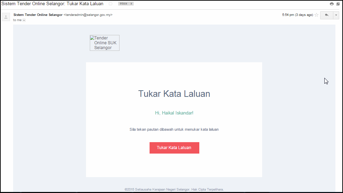Star this message from Sistem Tender Online
Image resolution: width=343 pixels, height=193 pixels.
[316, 15]
